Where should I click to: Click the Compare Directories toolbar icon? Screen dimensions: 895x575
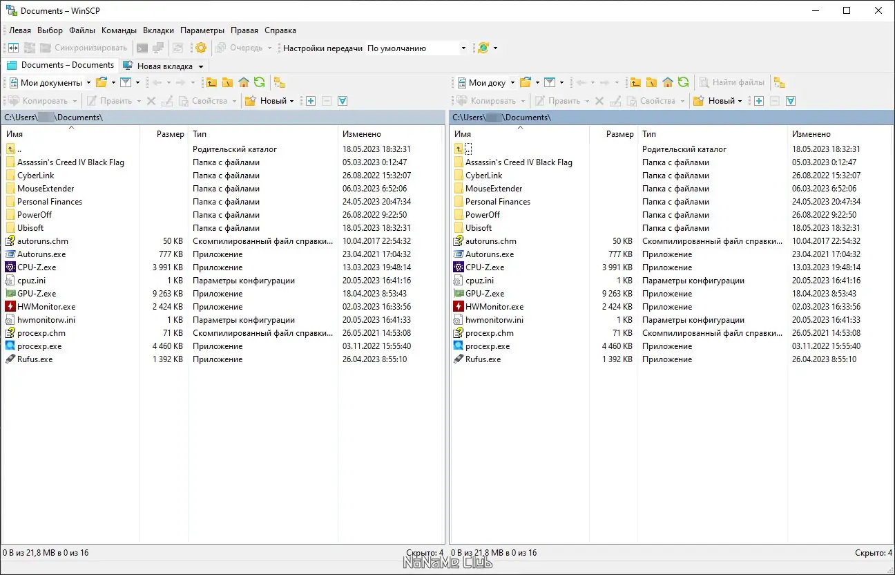12,48
